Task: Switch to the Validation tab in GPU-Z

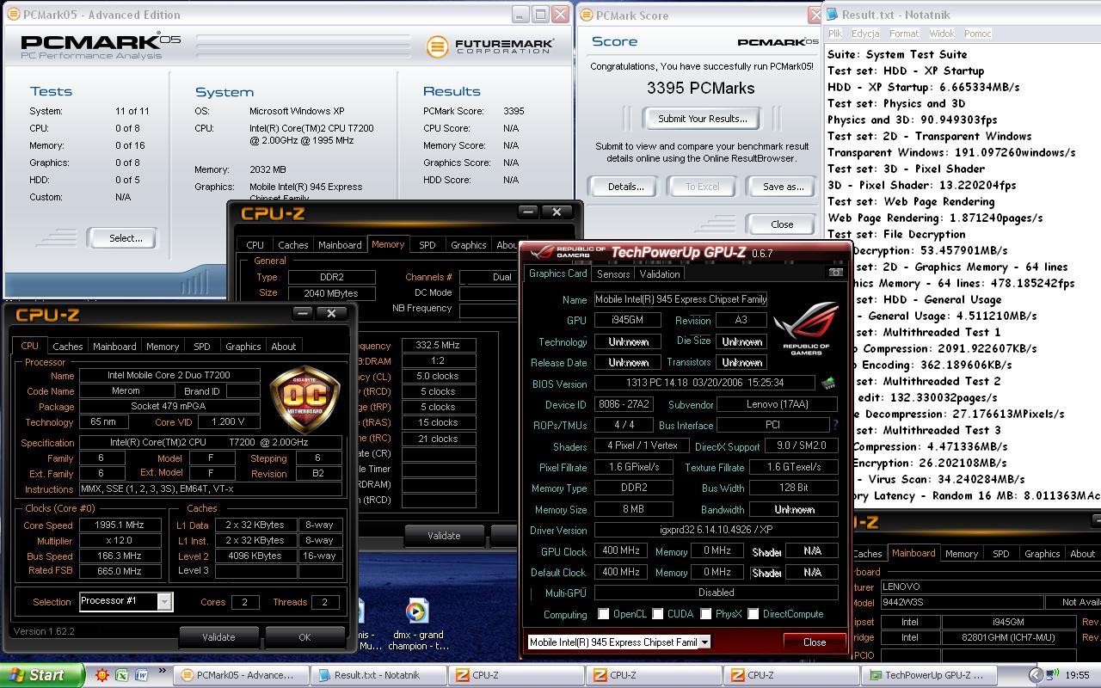Action: point(660,273)
